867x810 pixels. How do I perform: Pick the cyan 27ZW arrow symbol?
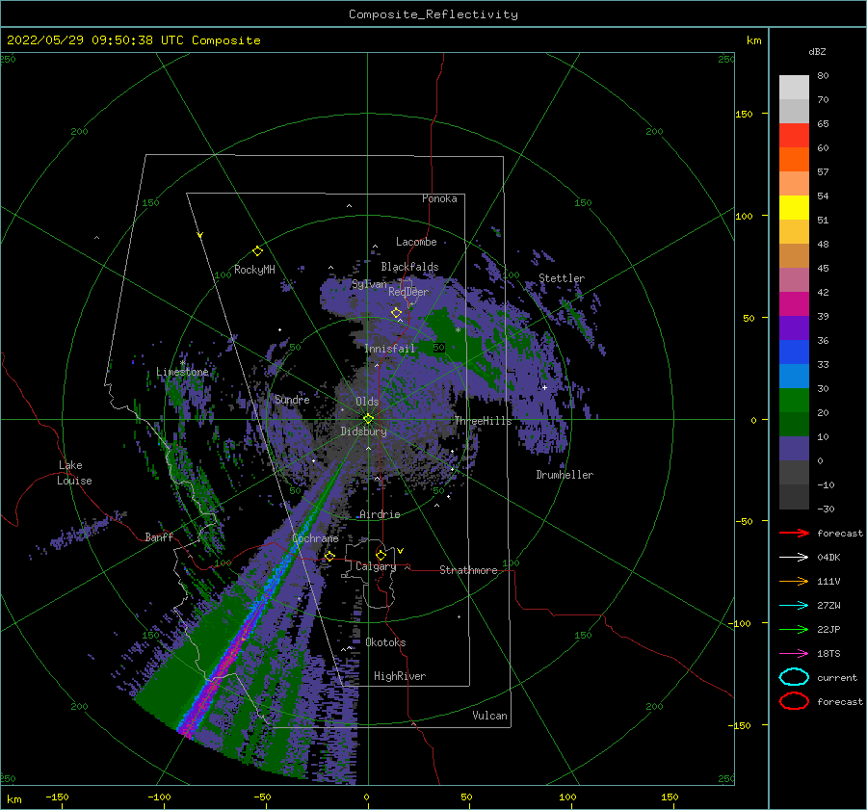coord(794,606)
